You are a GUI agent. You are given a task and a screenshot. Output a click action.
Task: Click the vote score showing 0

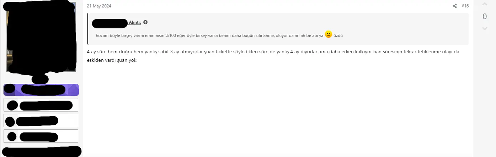[485, 16]
